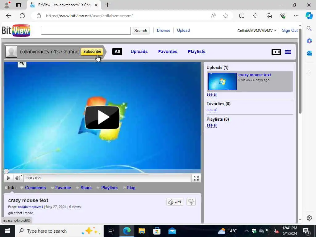Enter fullscreen video mode
The image size is (316, 237).
tap(196, 178)
